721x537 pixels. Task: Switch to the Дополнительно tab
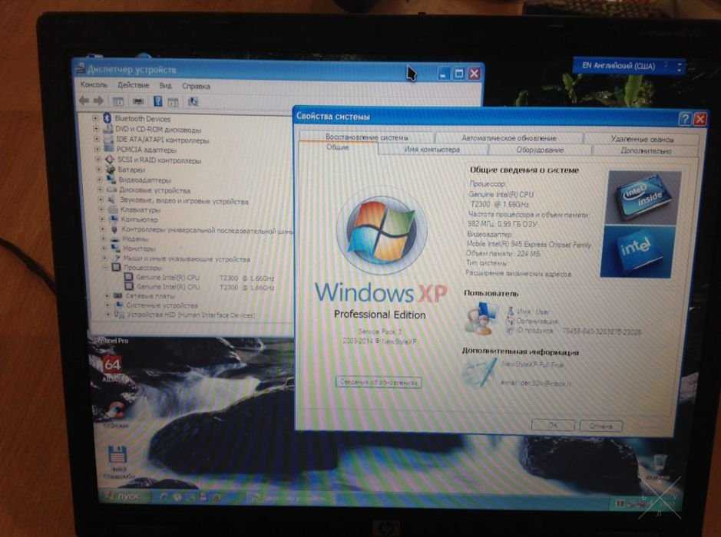click(x=646, y=150)
